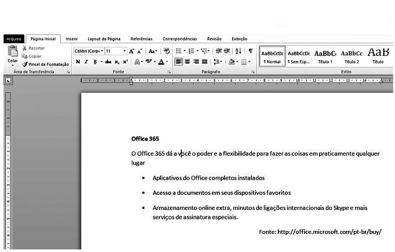Activate Pincel de Formatação brush
This screenshot has width=395, height=252.
46,64
